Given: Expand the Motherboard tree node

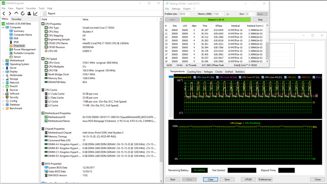Looking at the screenshot, I should [x=3, y=60].
